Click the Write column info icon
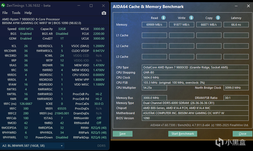Image resolution: width=253 pixels, height=151 pixels. click(191, 18)
